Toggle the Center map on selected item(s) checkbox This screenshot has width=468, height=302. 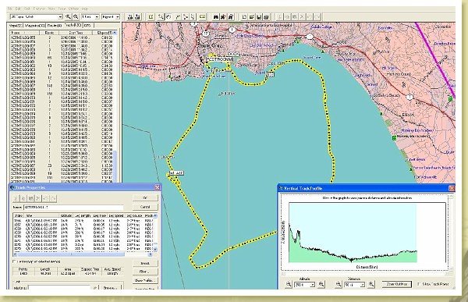[14, 261]
